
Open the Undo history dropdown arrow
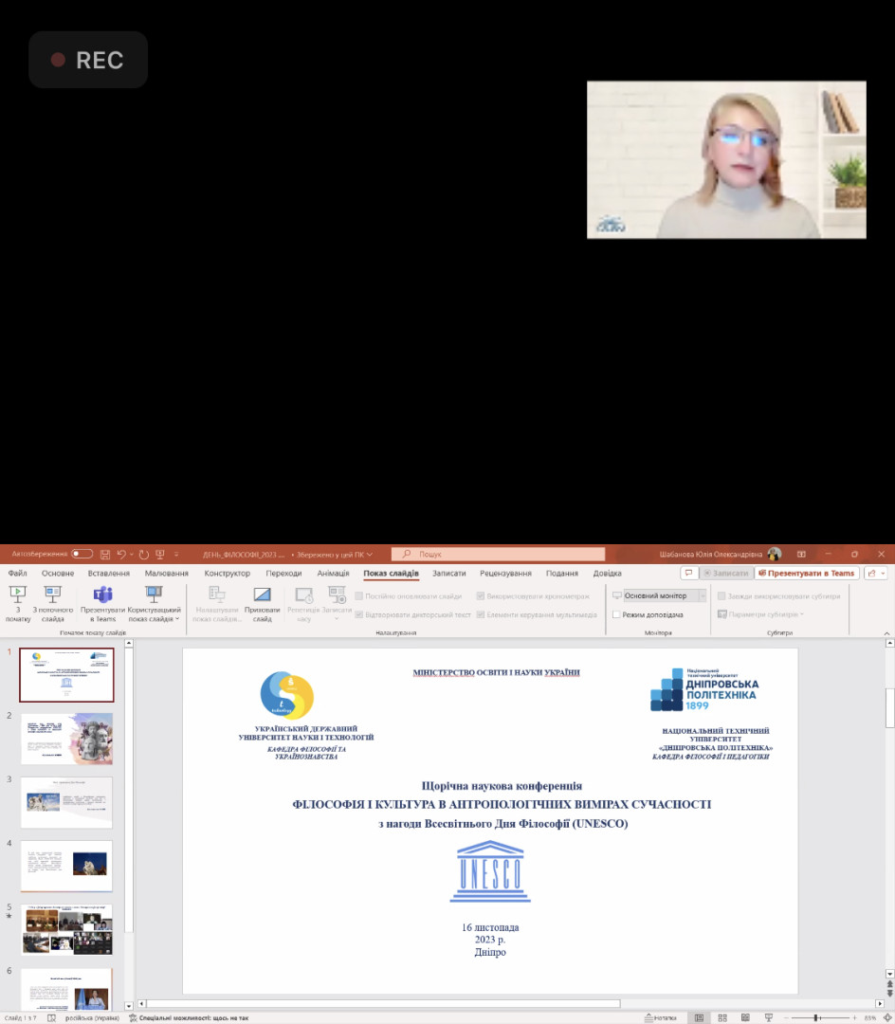(131, 554)
